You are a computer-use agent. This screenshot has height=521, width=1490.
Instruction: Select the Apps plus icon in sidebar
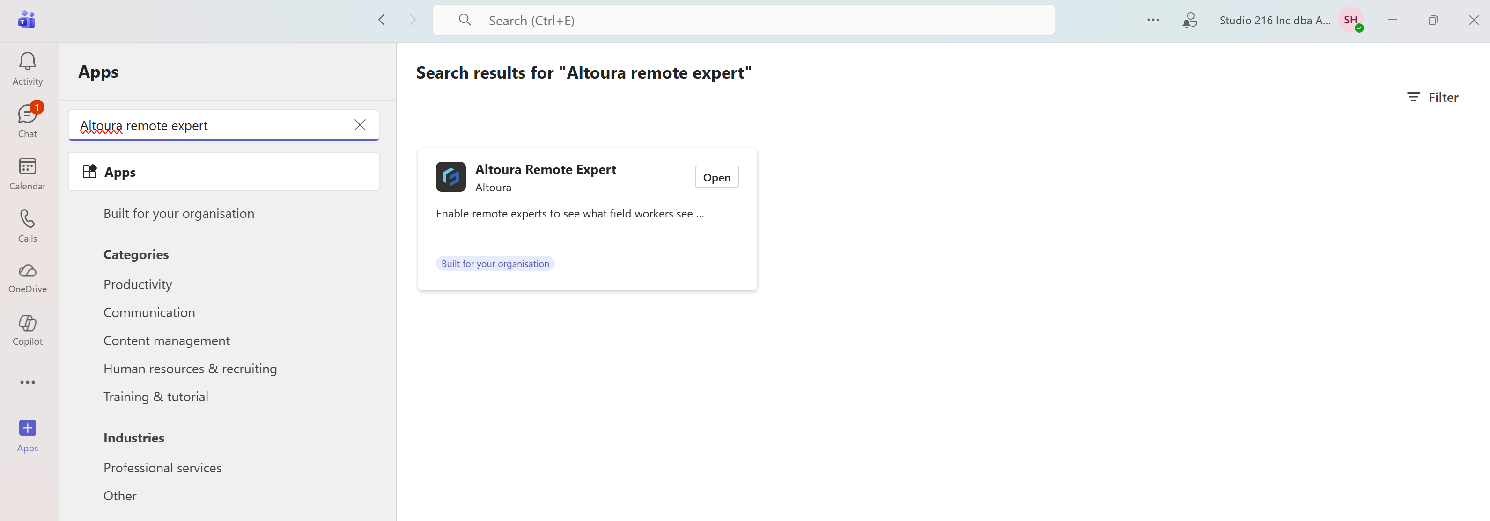[27, 428]
